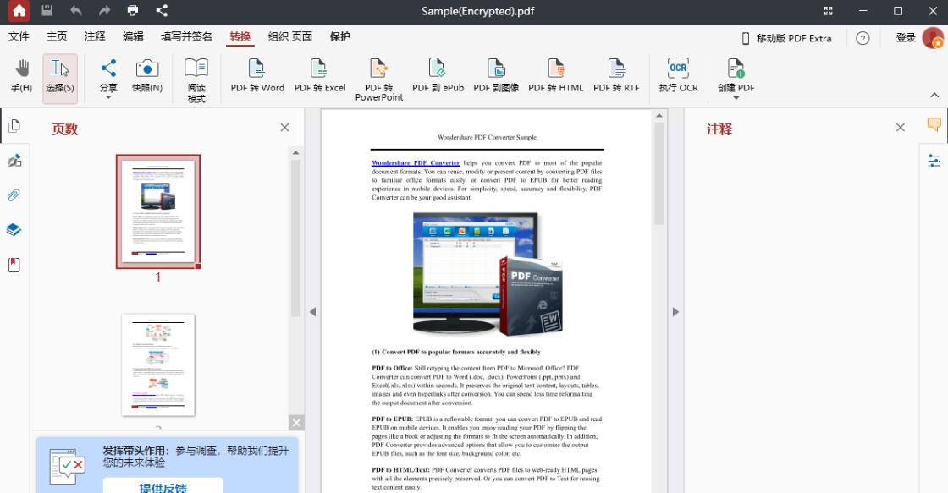
Task: Save the document with the floppy icon
Action: pyautogui.click(x=47, y=10)
